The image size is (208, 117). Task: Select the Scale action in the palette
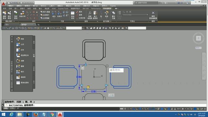tap(20, 45)
